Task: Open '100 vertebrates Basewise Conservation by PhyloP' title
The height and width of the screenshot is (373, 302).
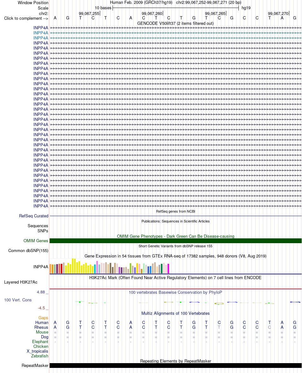Action: [x=175, y=292]
